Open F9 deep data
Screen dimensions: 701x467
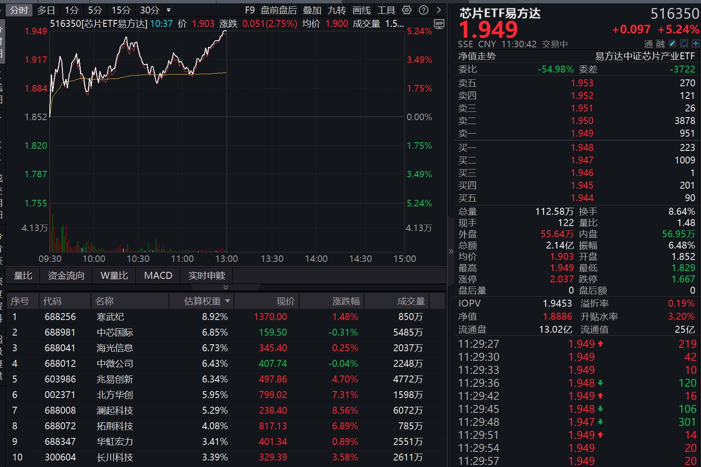250,10
